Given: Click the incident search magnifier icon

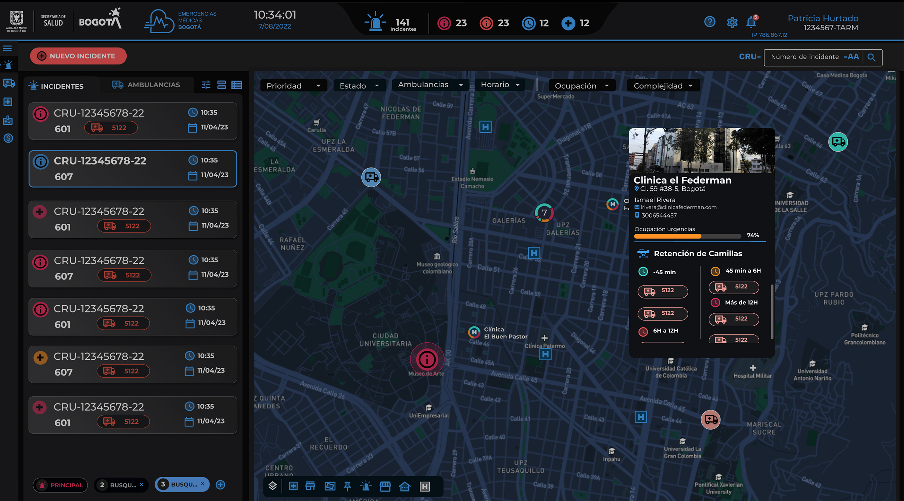Looking at the screenshot, I should tap(871, 57).
